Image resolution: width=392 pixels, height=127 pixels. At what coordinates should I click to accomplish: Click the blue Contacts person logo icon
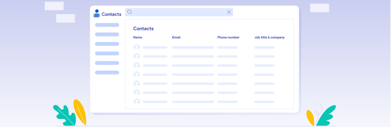click(x=97, y=14)
